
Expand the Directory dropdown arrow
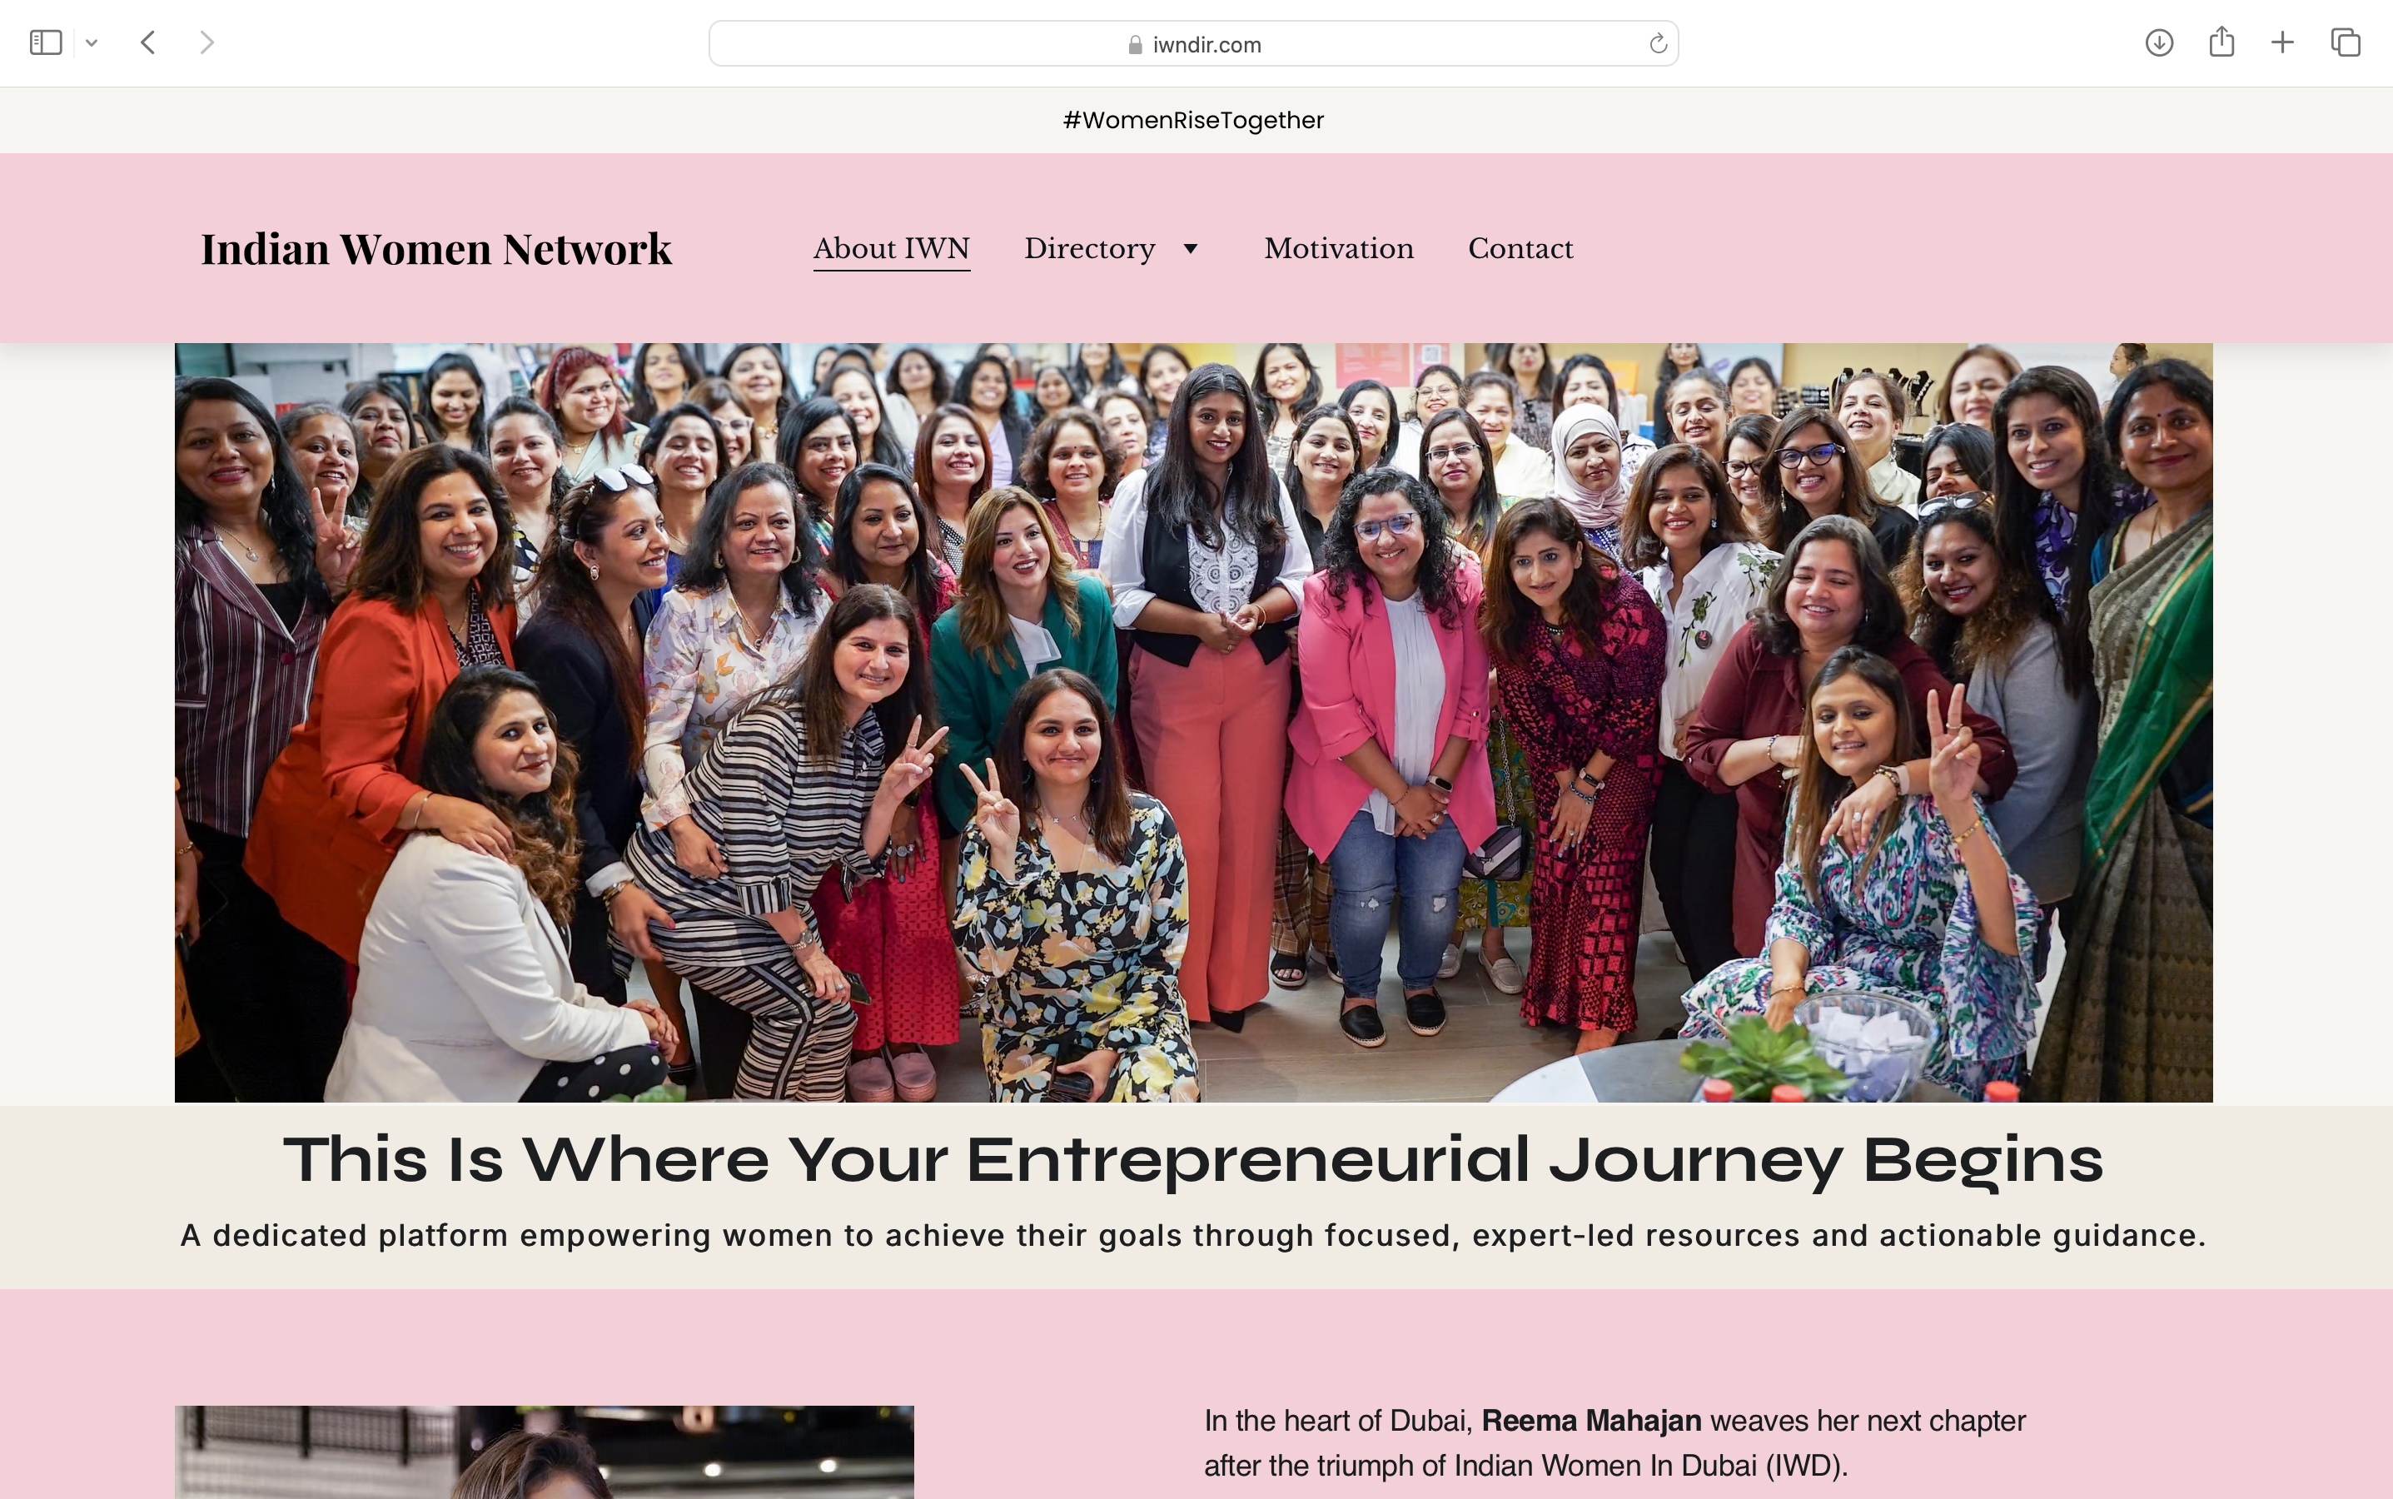[1191, 249]
